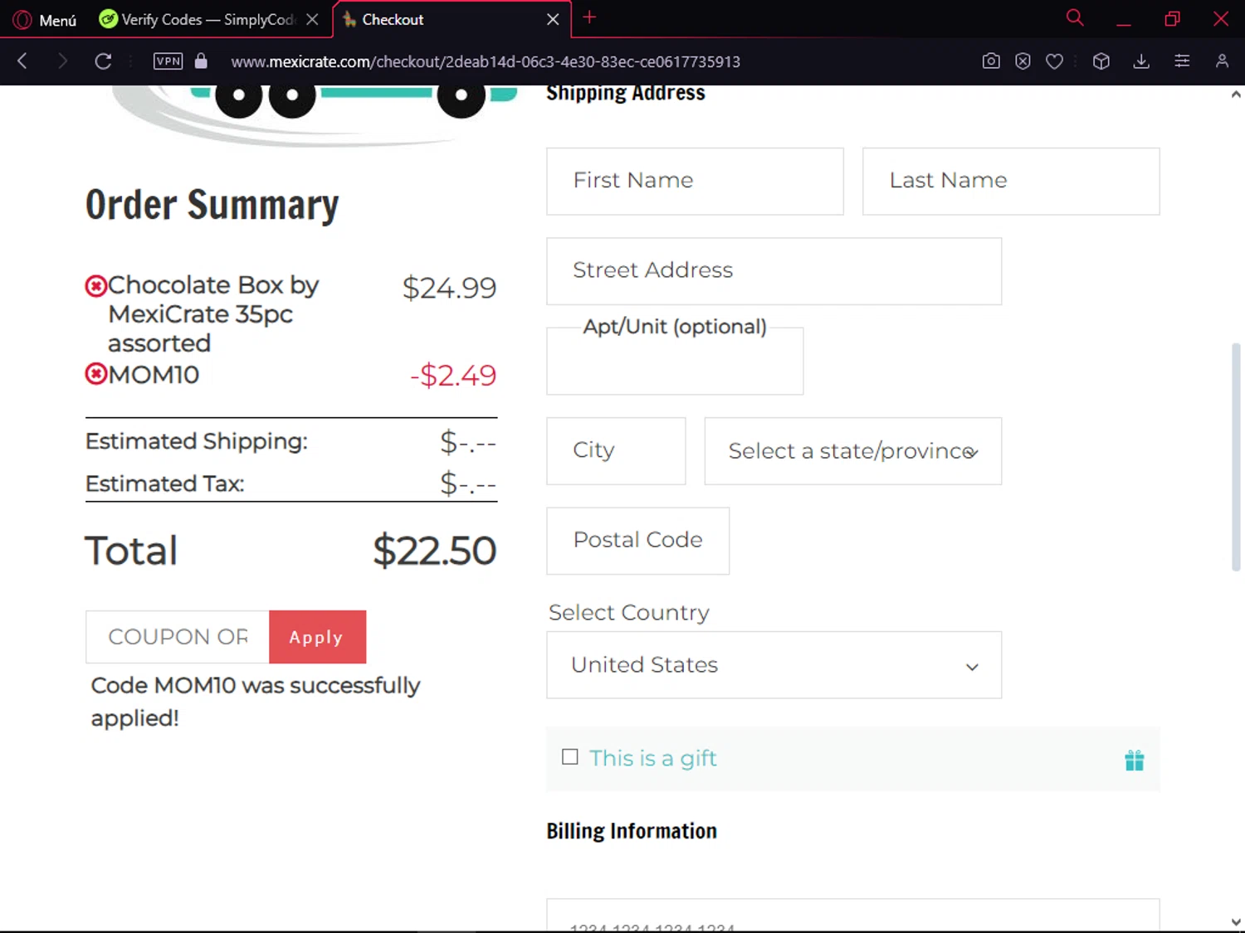1245x933 pixels.
Task: Click the Estimated Tax label
Action: pyautogui.click(x=165, y=484)
